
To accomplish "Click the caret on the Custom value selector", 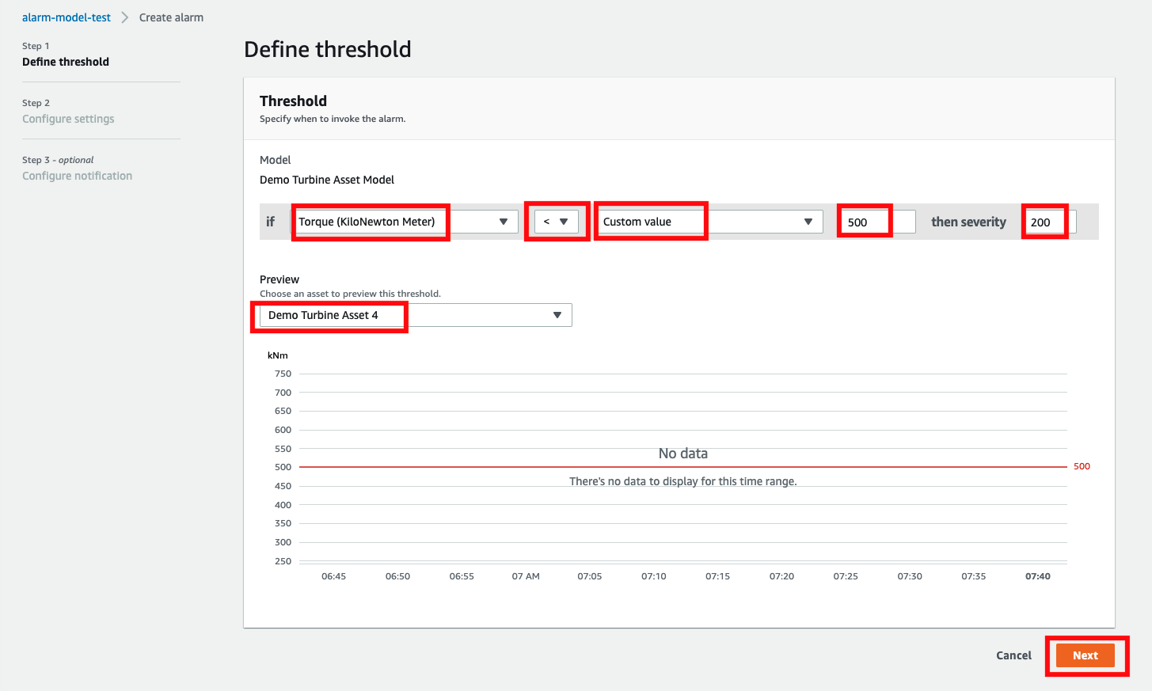I will [808, 222].
